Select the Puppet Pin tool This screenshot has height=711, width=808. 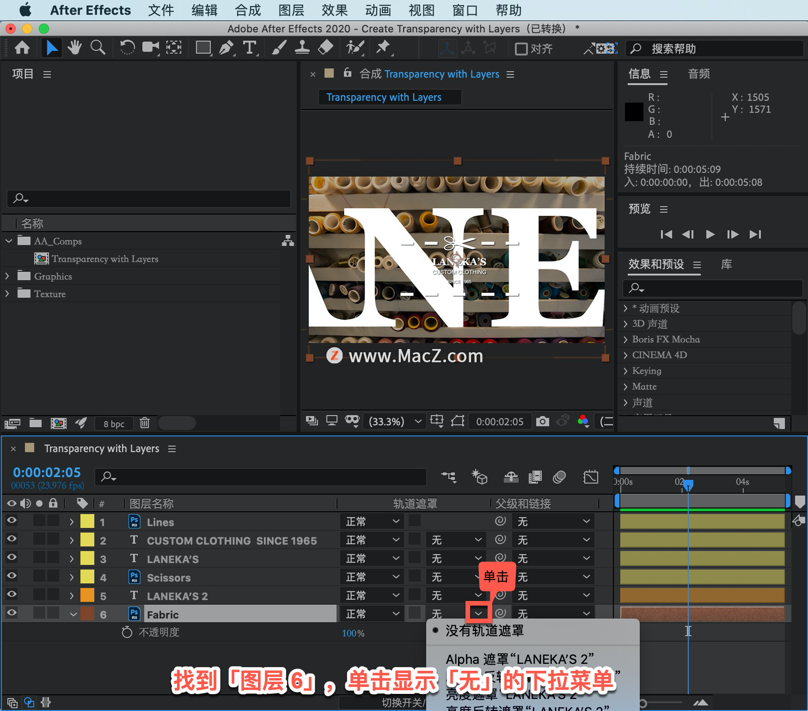[383, 48]
